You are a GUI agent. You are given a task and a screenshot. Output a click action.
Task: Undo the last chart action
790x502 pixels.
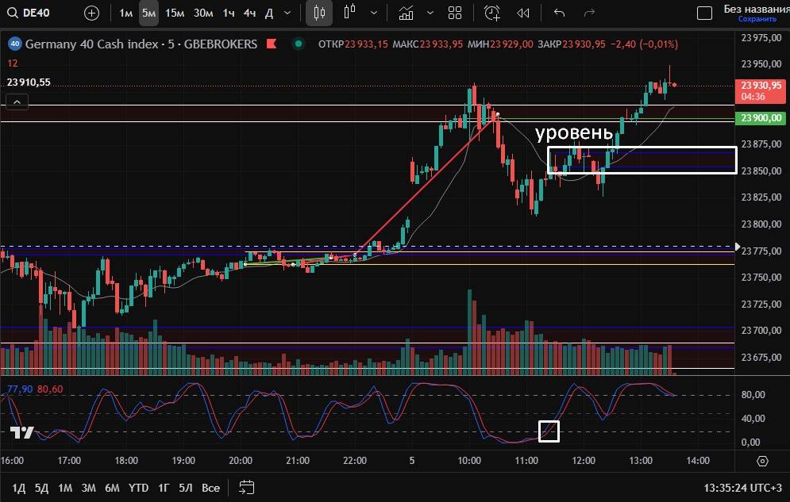[559, 13]
